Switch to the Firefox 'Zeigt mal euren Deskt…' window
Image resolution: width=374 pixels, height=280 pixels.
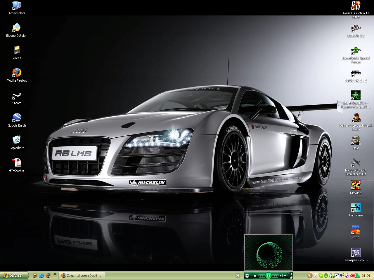point(82,276)
